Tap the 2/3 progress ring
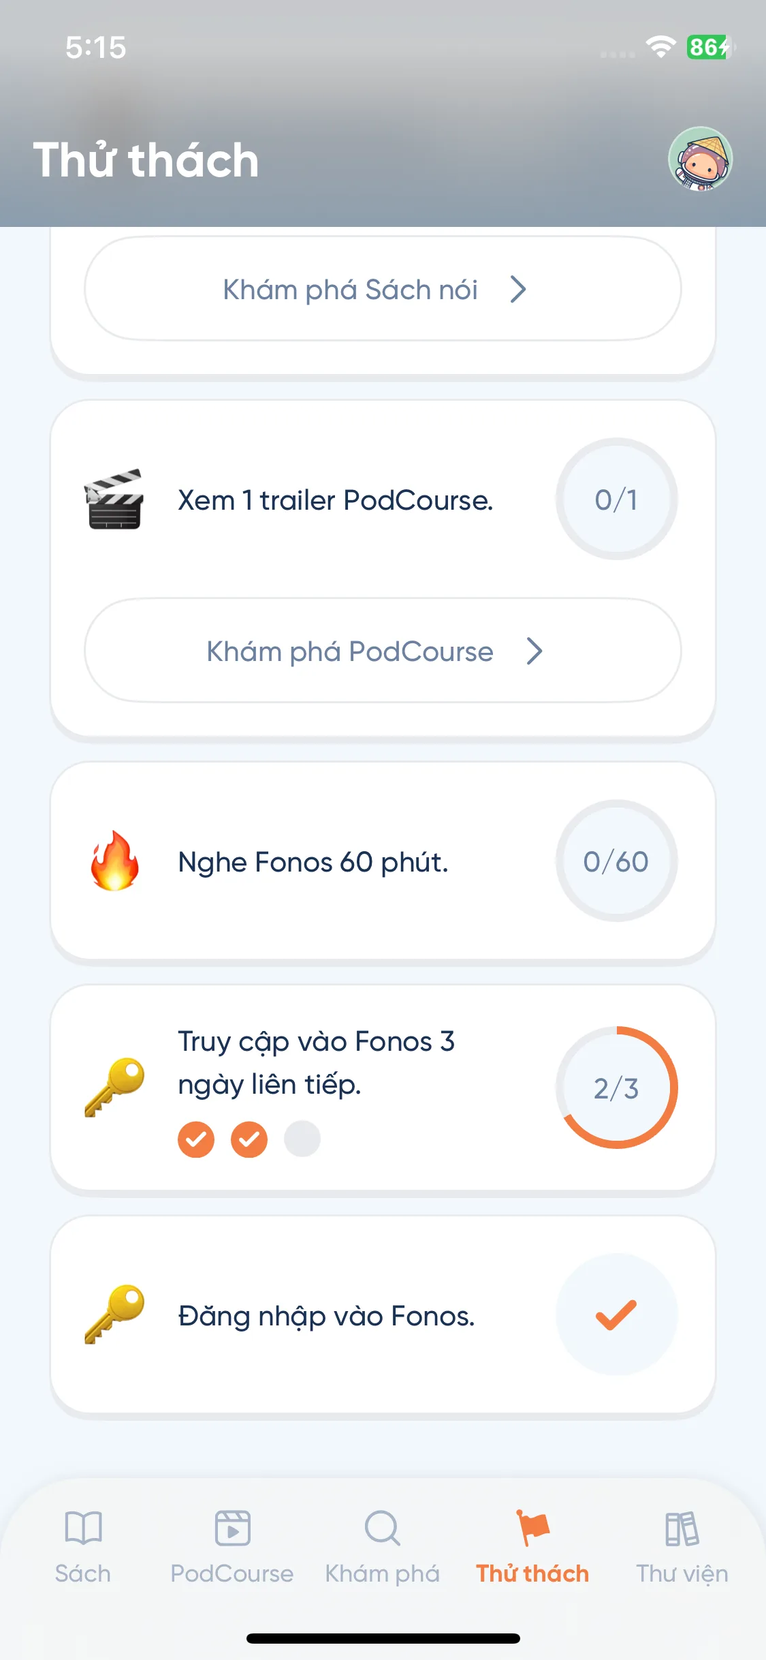Viewport: 766px width, 1660px height. [616, 1088]
